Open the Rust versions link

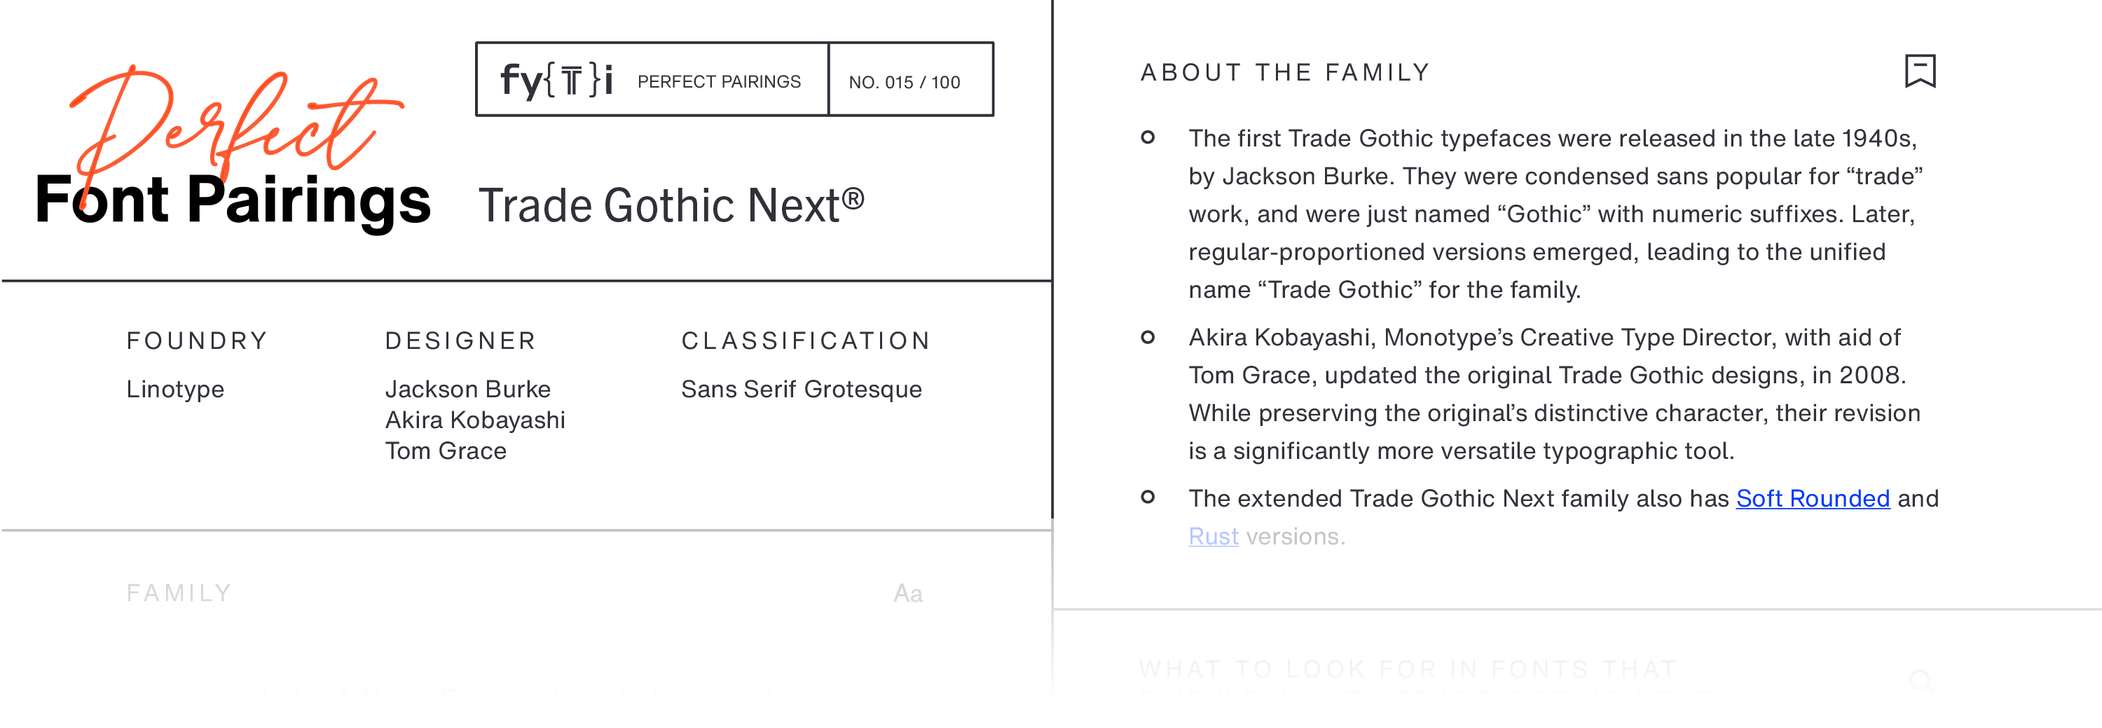(1213, 537)
